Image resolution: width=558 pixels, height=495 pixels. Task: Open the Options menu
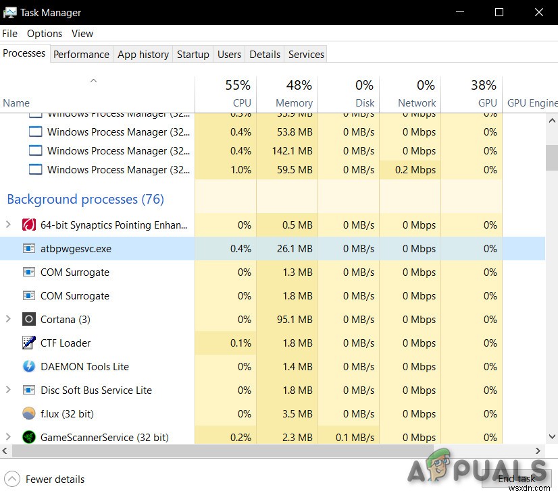coord(45,33)
